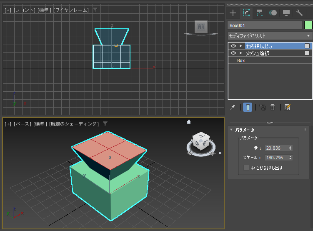This screenshot has height=231, width=313.
Task: Open the モディファイヤリスト dropdown
Action: click(x=270, y=36)
